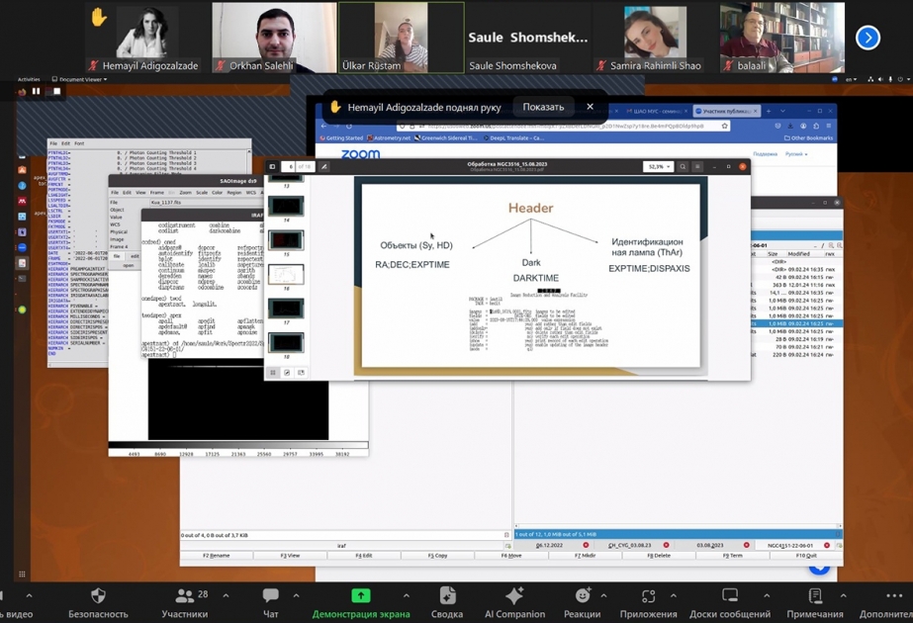Open the Реакции smiley icon
The width and height of the screenshot is (913, 623).
tap(583, 595)
